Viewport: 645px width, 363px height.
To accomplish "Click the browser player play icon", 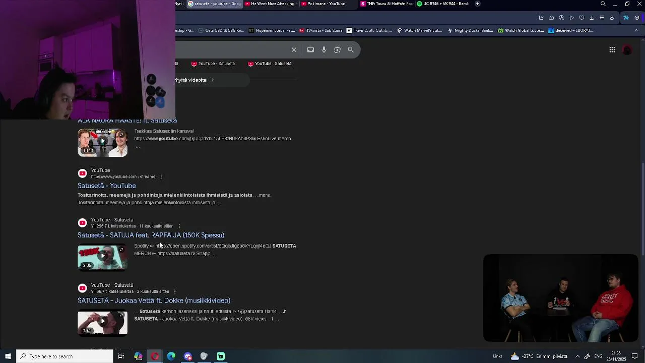I will point(571,18).
